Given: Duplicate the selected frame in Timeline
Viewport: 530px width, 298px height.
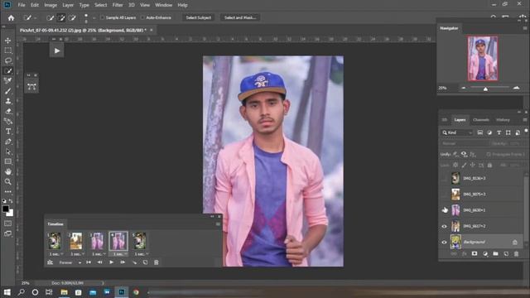Looking at the screenshot, I should tap(146, 262).
